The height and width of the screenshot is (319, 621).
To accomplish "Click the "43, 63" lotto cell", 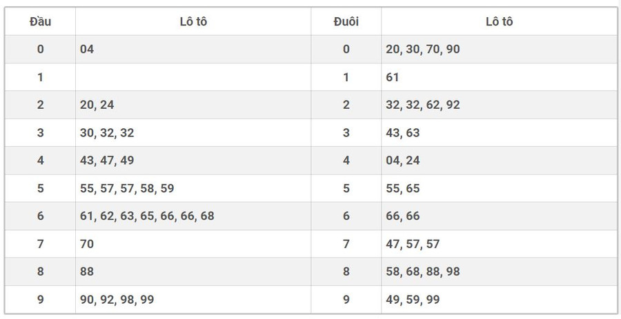I will (403, 132).
